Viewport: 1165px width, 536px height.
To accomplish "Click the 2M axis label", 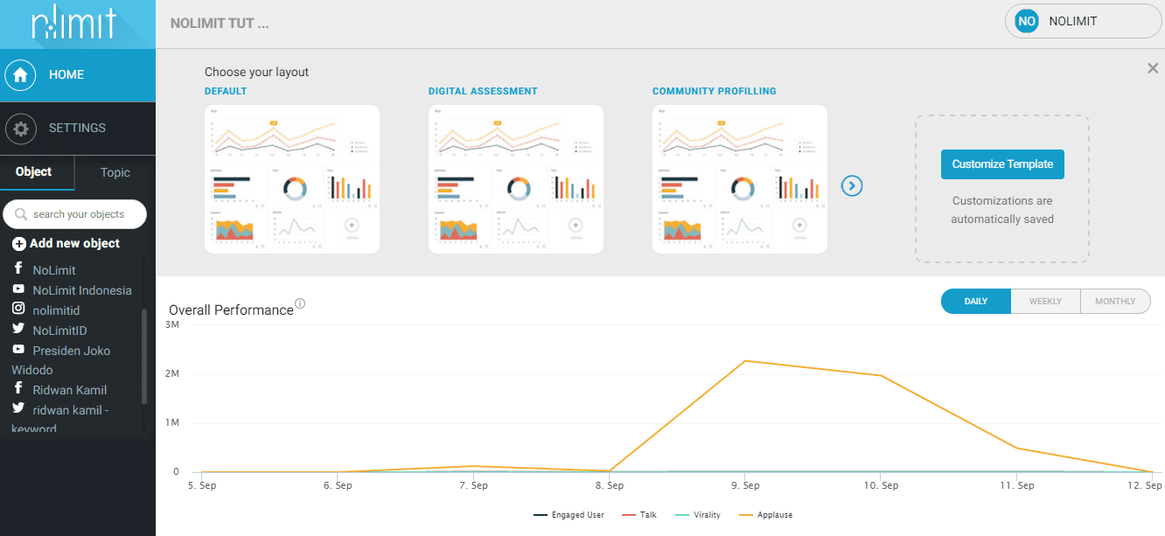I will pyautogui.click(x=172, y=373).
